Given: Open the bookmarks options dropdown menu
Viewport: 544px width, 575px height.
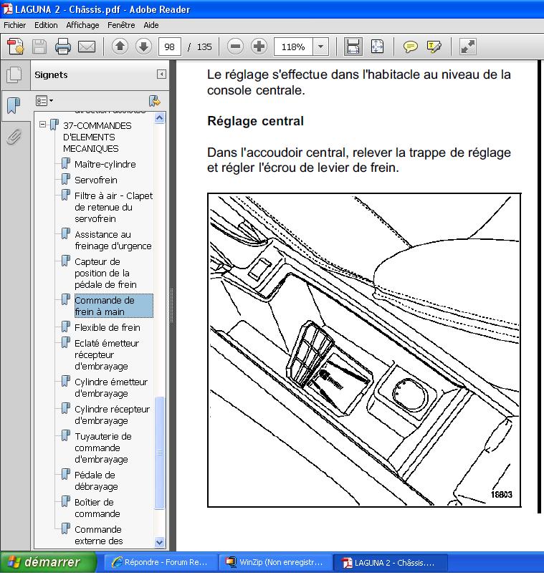Looking at the screenshot, I should pyautogui.click(x=44, y=100).
